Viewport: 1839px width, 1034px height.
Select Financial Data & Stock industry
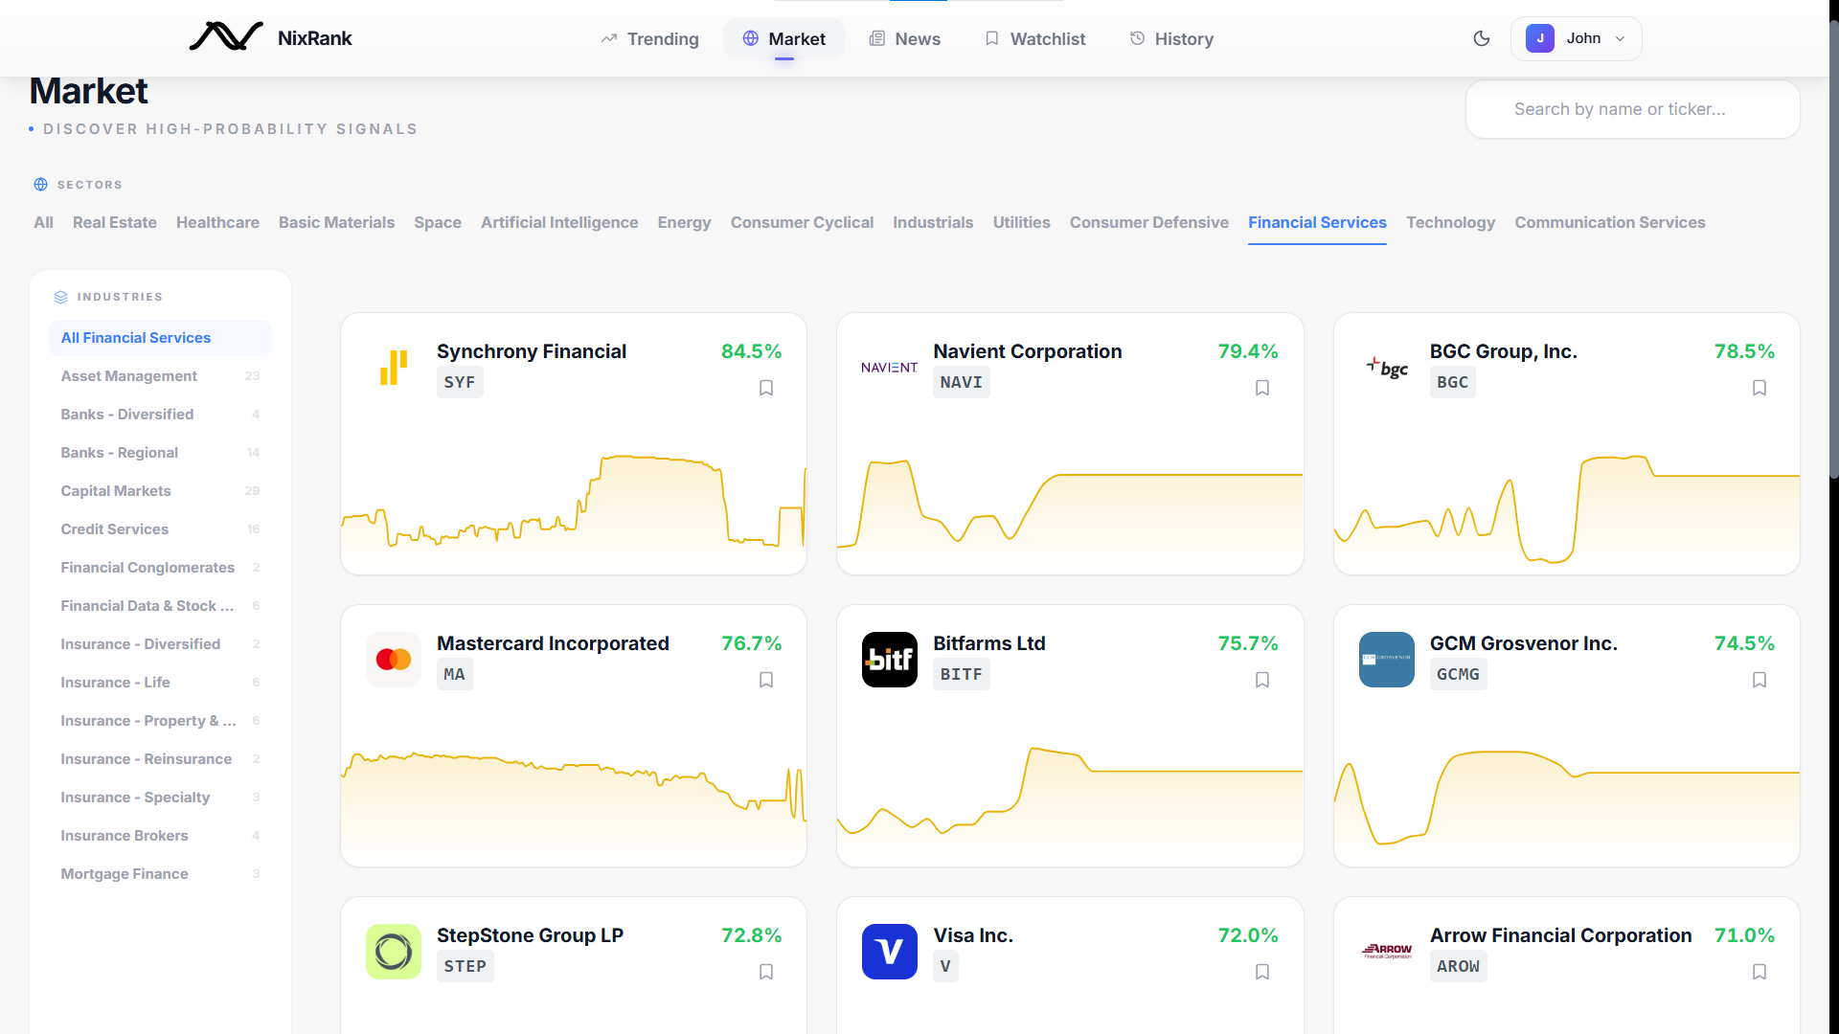coord(160,606)
